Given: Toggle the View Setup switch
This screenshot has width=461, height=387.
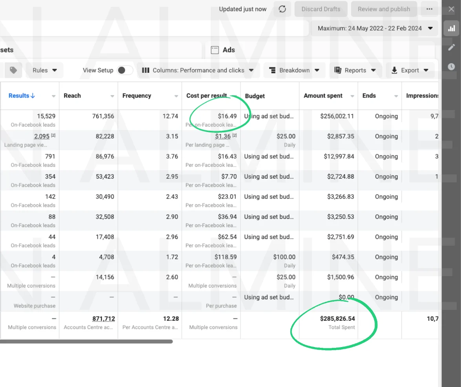Looking at the screenshot, I should (125, 70).
